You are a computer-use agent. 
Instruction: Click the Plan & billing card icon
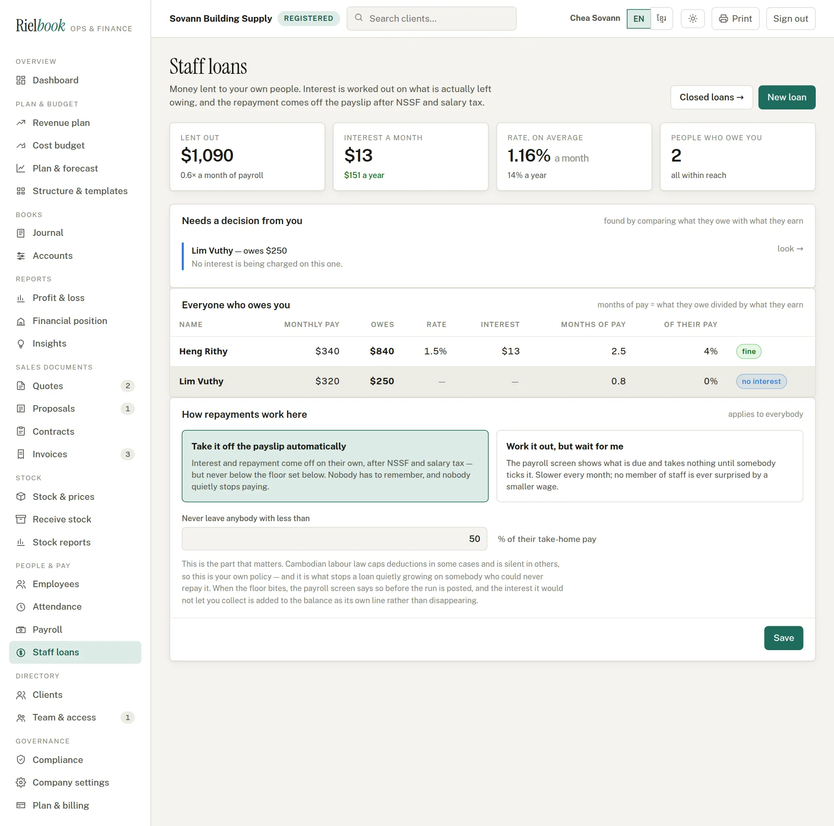tap(21, 806)
